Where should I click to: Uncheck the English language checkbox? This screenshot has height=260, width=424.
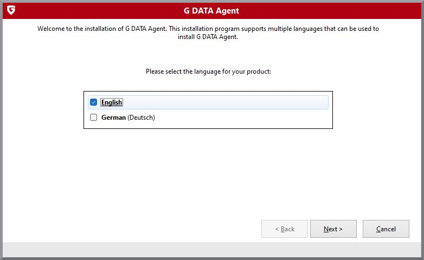click(94, 102)
